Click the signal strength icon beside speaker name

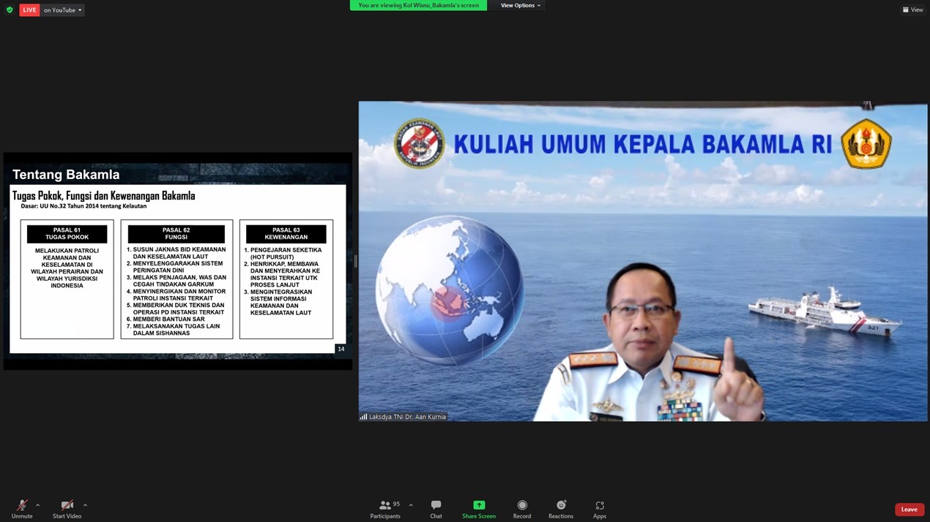[x=363, y=417]
